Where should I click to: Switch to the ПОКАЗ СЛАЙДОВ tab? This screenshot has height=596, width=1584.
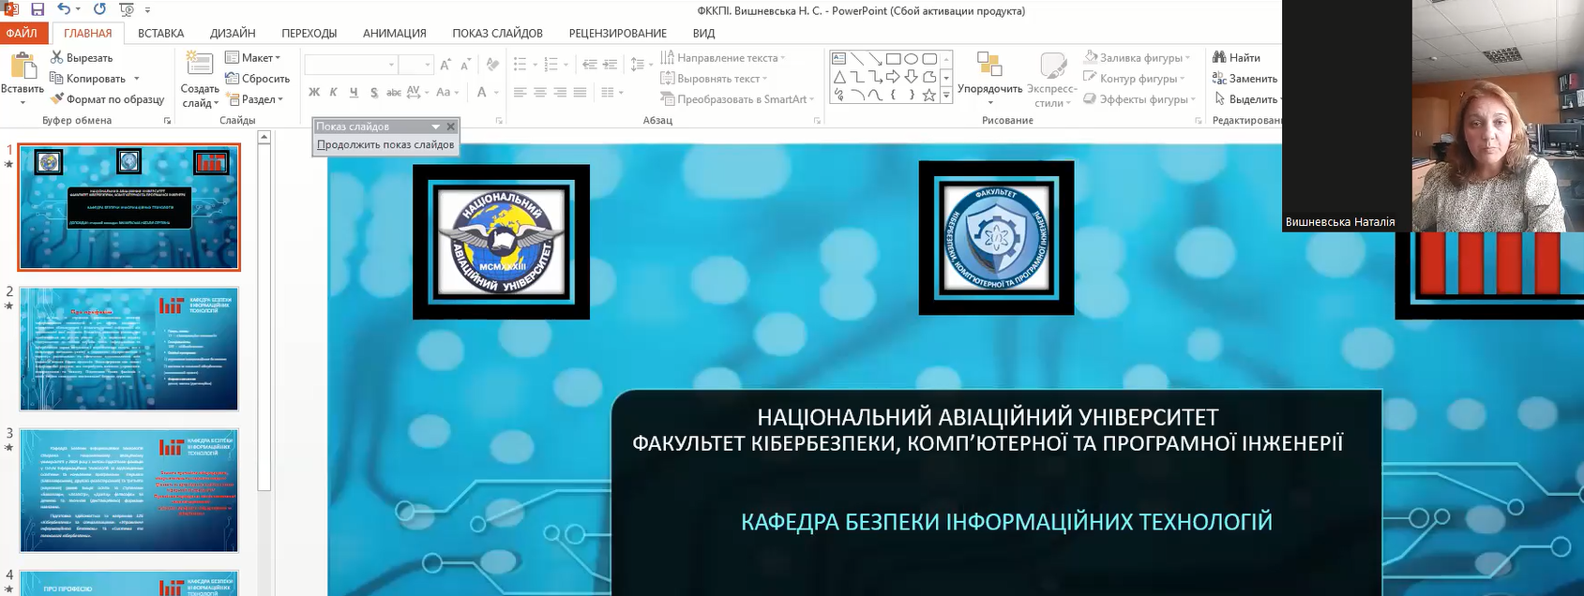[497, 33]
